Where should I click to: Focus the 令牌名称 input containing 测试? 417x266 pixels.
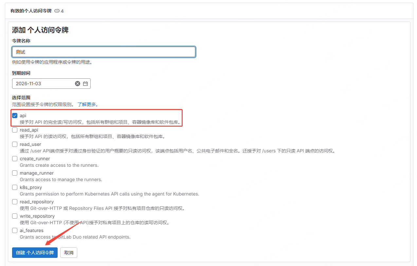pos(104,52)
